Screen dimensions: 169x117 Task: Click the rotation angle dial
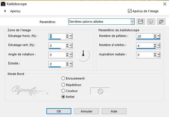(x=83, y=55)
